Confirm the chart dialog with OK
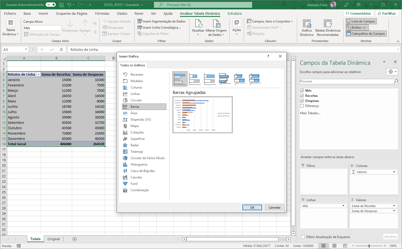 pos(252,208)
